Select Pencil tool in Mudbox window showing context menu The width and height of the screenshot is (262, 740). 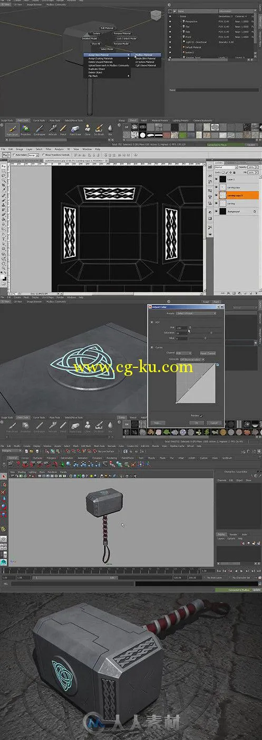63,130
